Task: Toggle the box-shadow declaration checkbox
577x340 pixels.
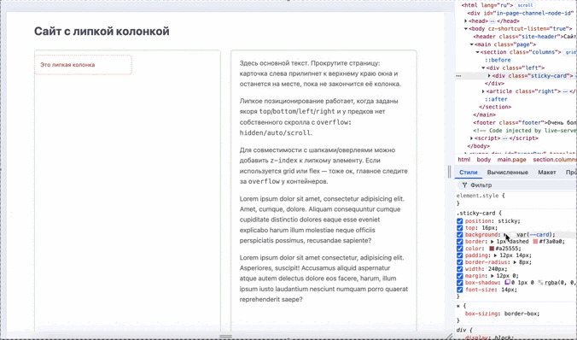Action: [459, 283]
